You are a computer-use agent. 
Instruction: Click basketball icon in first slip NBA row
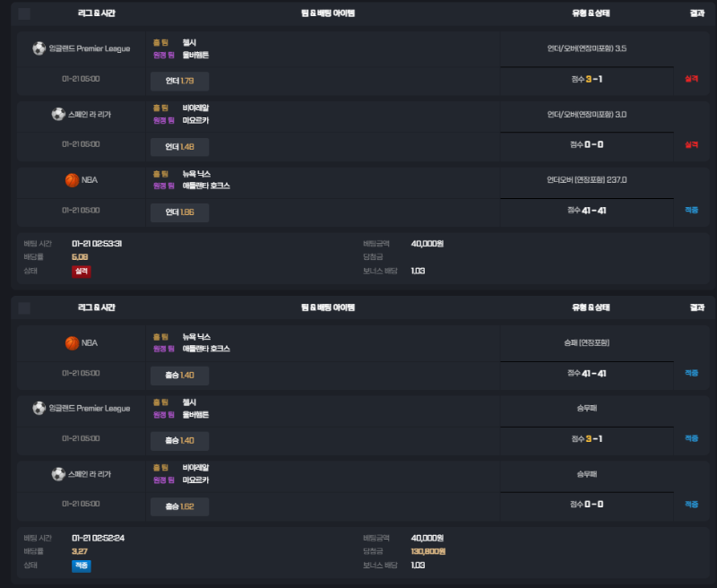[72, 180]
